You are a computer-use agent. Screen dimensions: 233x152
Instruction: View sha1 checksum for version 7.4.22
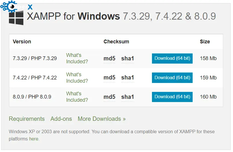pyautogui.click(x=127, y=78)
